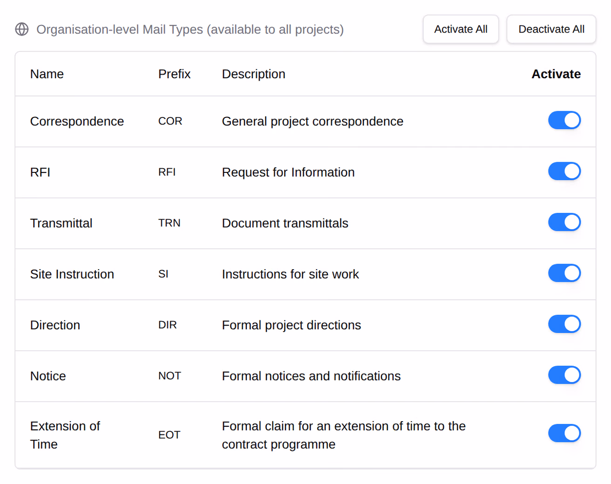Select the Activate column header

[x=556, y=74]
